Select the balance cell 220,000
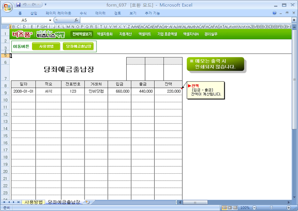The height and width of the screenshot is (211, 298). tap(168, 91)
